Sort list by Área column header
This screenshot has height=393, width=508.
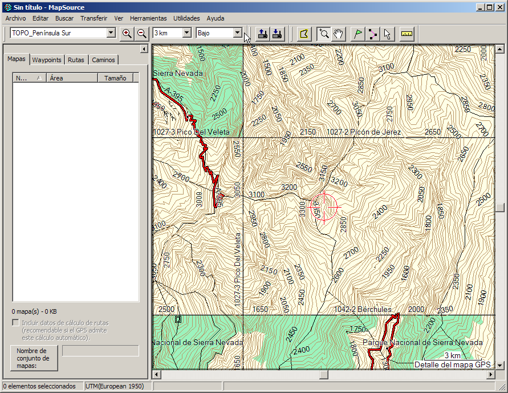(72, 78)
